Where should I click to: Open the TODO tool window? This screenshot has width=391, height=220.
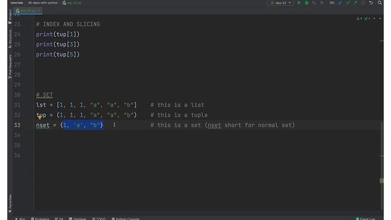tap(99, 219)
